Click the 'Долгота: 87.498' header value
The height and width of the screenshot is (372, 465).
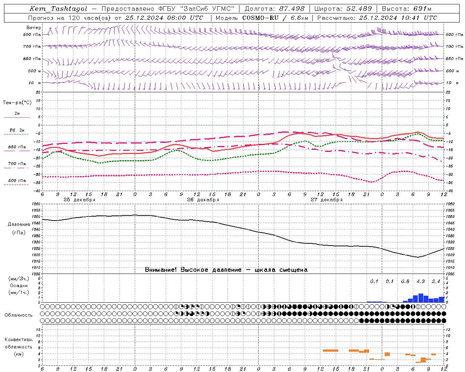[275, 9]
